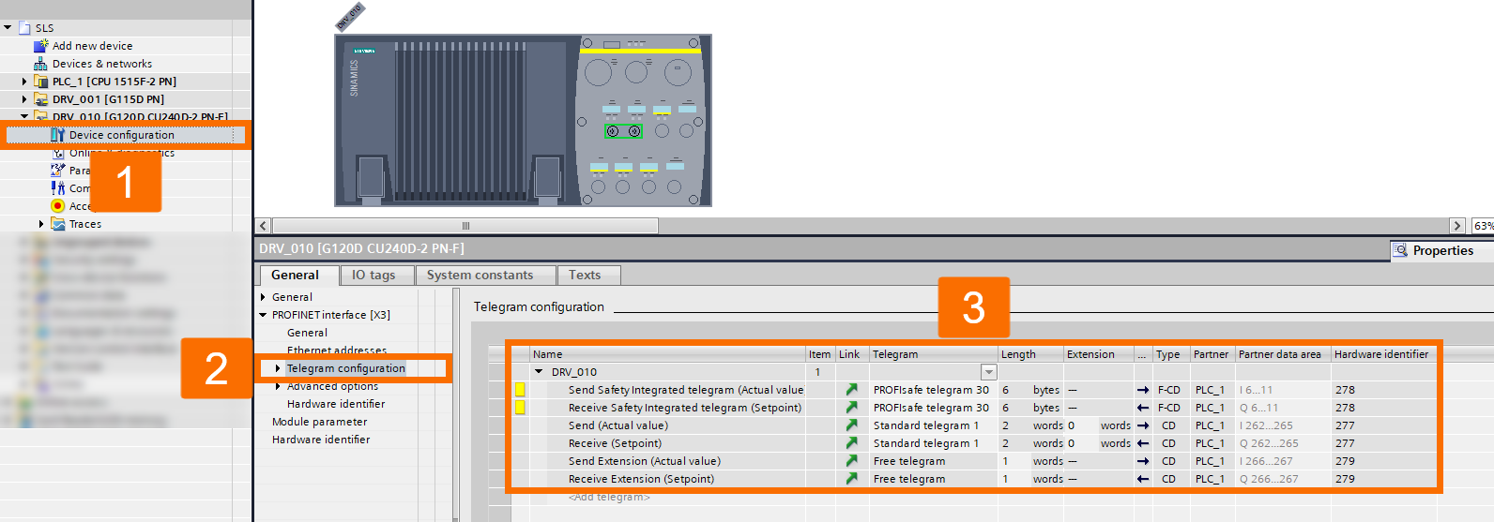
Task: Click the DRV_001 G115D PN drive icon
Action: (x=40, y=99)
